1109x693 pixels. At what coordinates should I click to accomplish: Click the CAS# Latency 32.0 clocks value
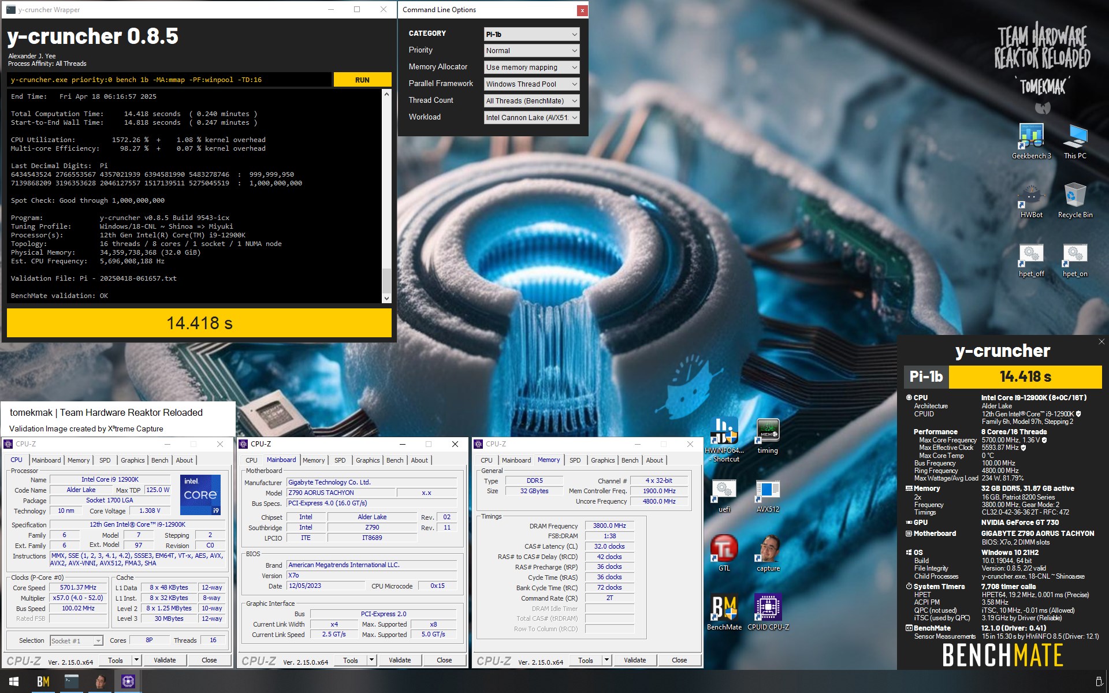(609, 546)
